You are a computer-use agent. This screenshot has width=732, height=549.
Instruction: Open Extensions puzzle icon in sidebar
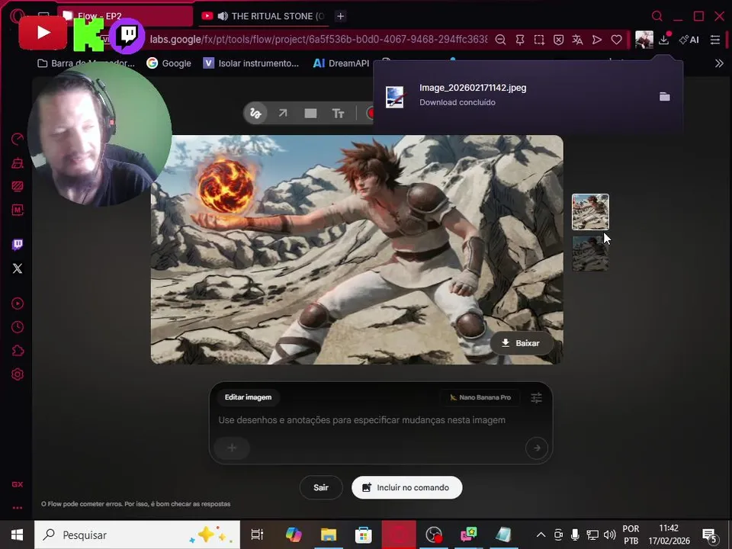18,351
